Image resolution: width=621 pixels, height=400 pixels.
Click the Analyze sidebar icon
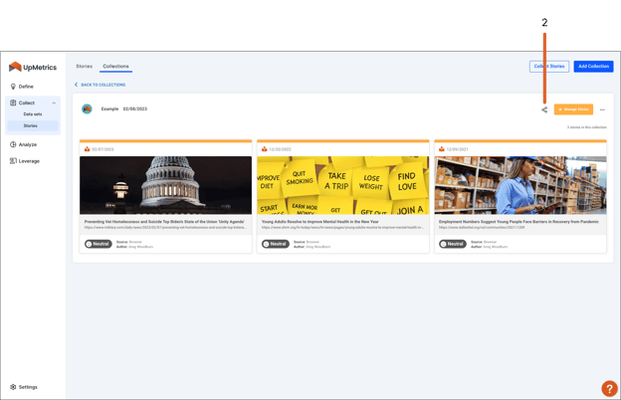[x=13, y=144]
